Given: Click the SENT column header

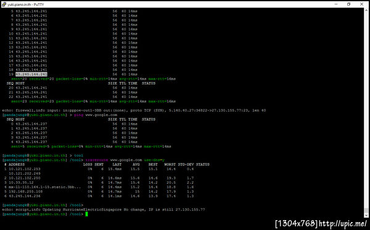Looking at the screenshot, I should [99, 165].
